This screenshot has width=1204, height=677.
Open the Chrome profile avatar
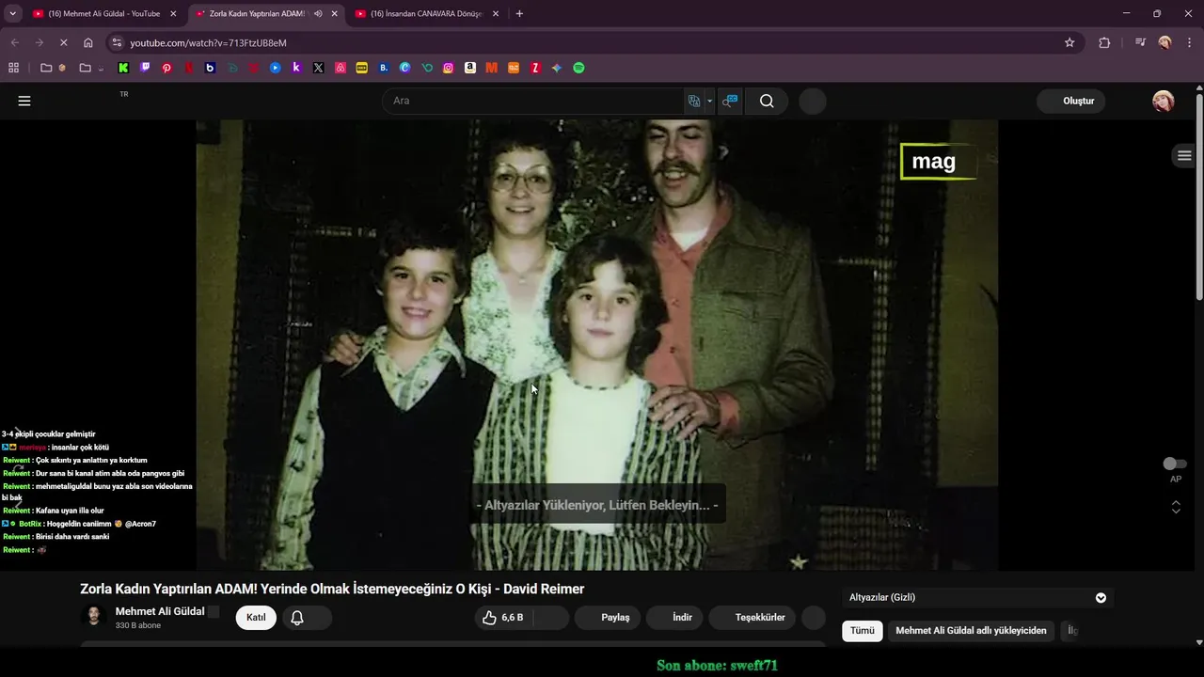tap(1164, 42)
